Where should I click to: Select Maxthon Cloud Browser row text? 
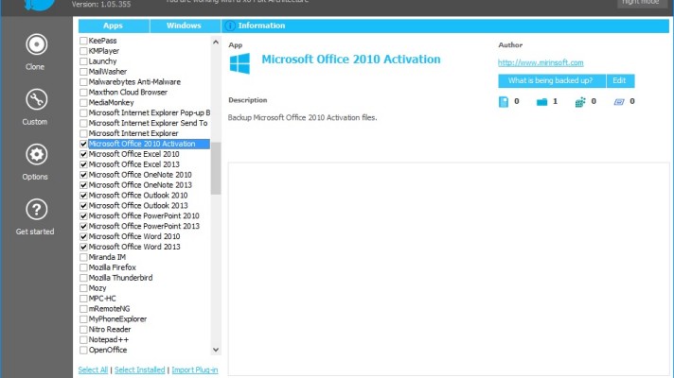tap(128, 93)
